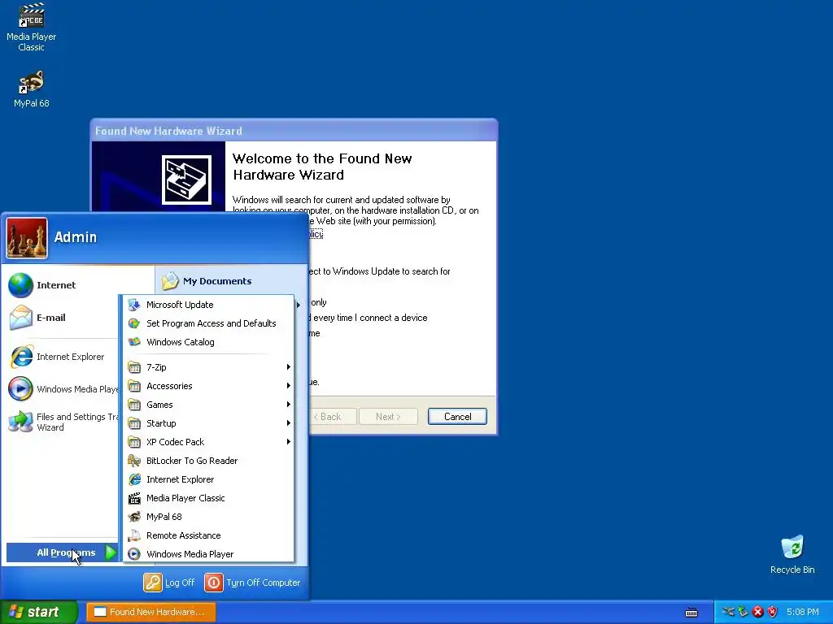833x624 pixels.
Task: Open Files and Settings Transfer Wizard
Action: (63, 422)
